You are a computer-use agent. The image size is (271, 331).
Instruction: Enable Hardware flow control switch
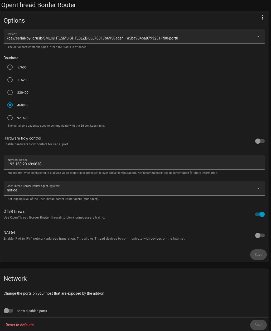pos(260,141)
